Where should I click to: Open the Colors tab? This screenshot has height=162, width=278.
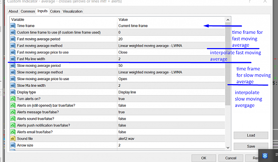55,12
